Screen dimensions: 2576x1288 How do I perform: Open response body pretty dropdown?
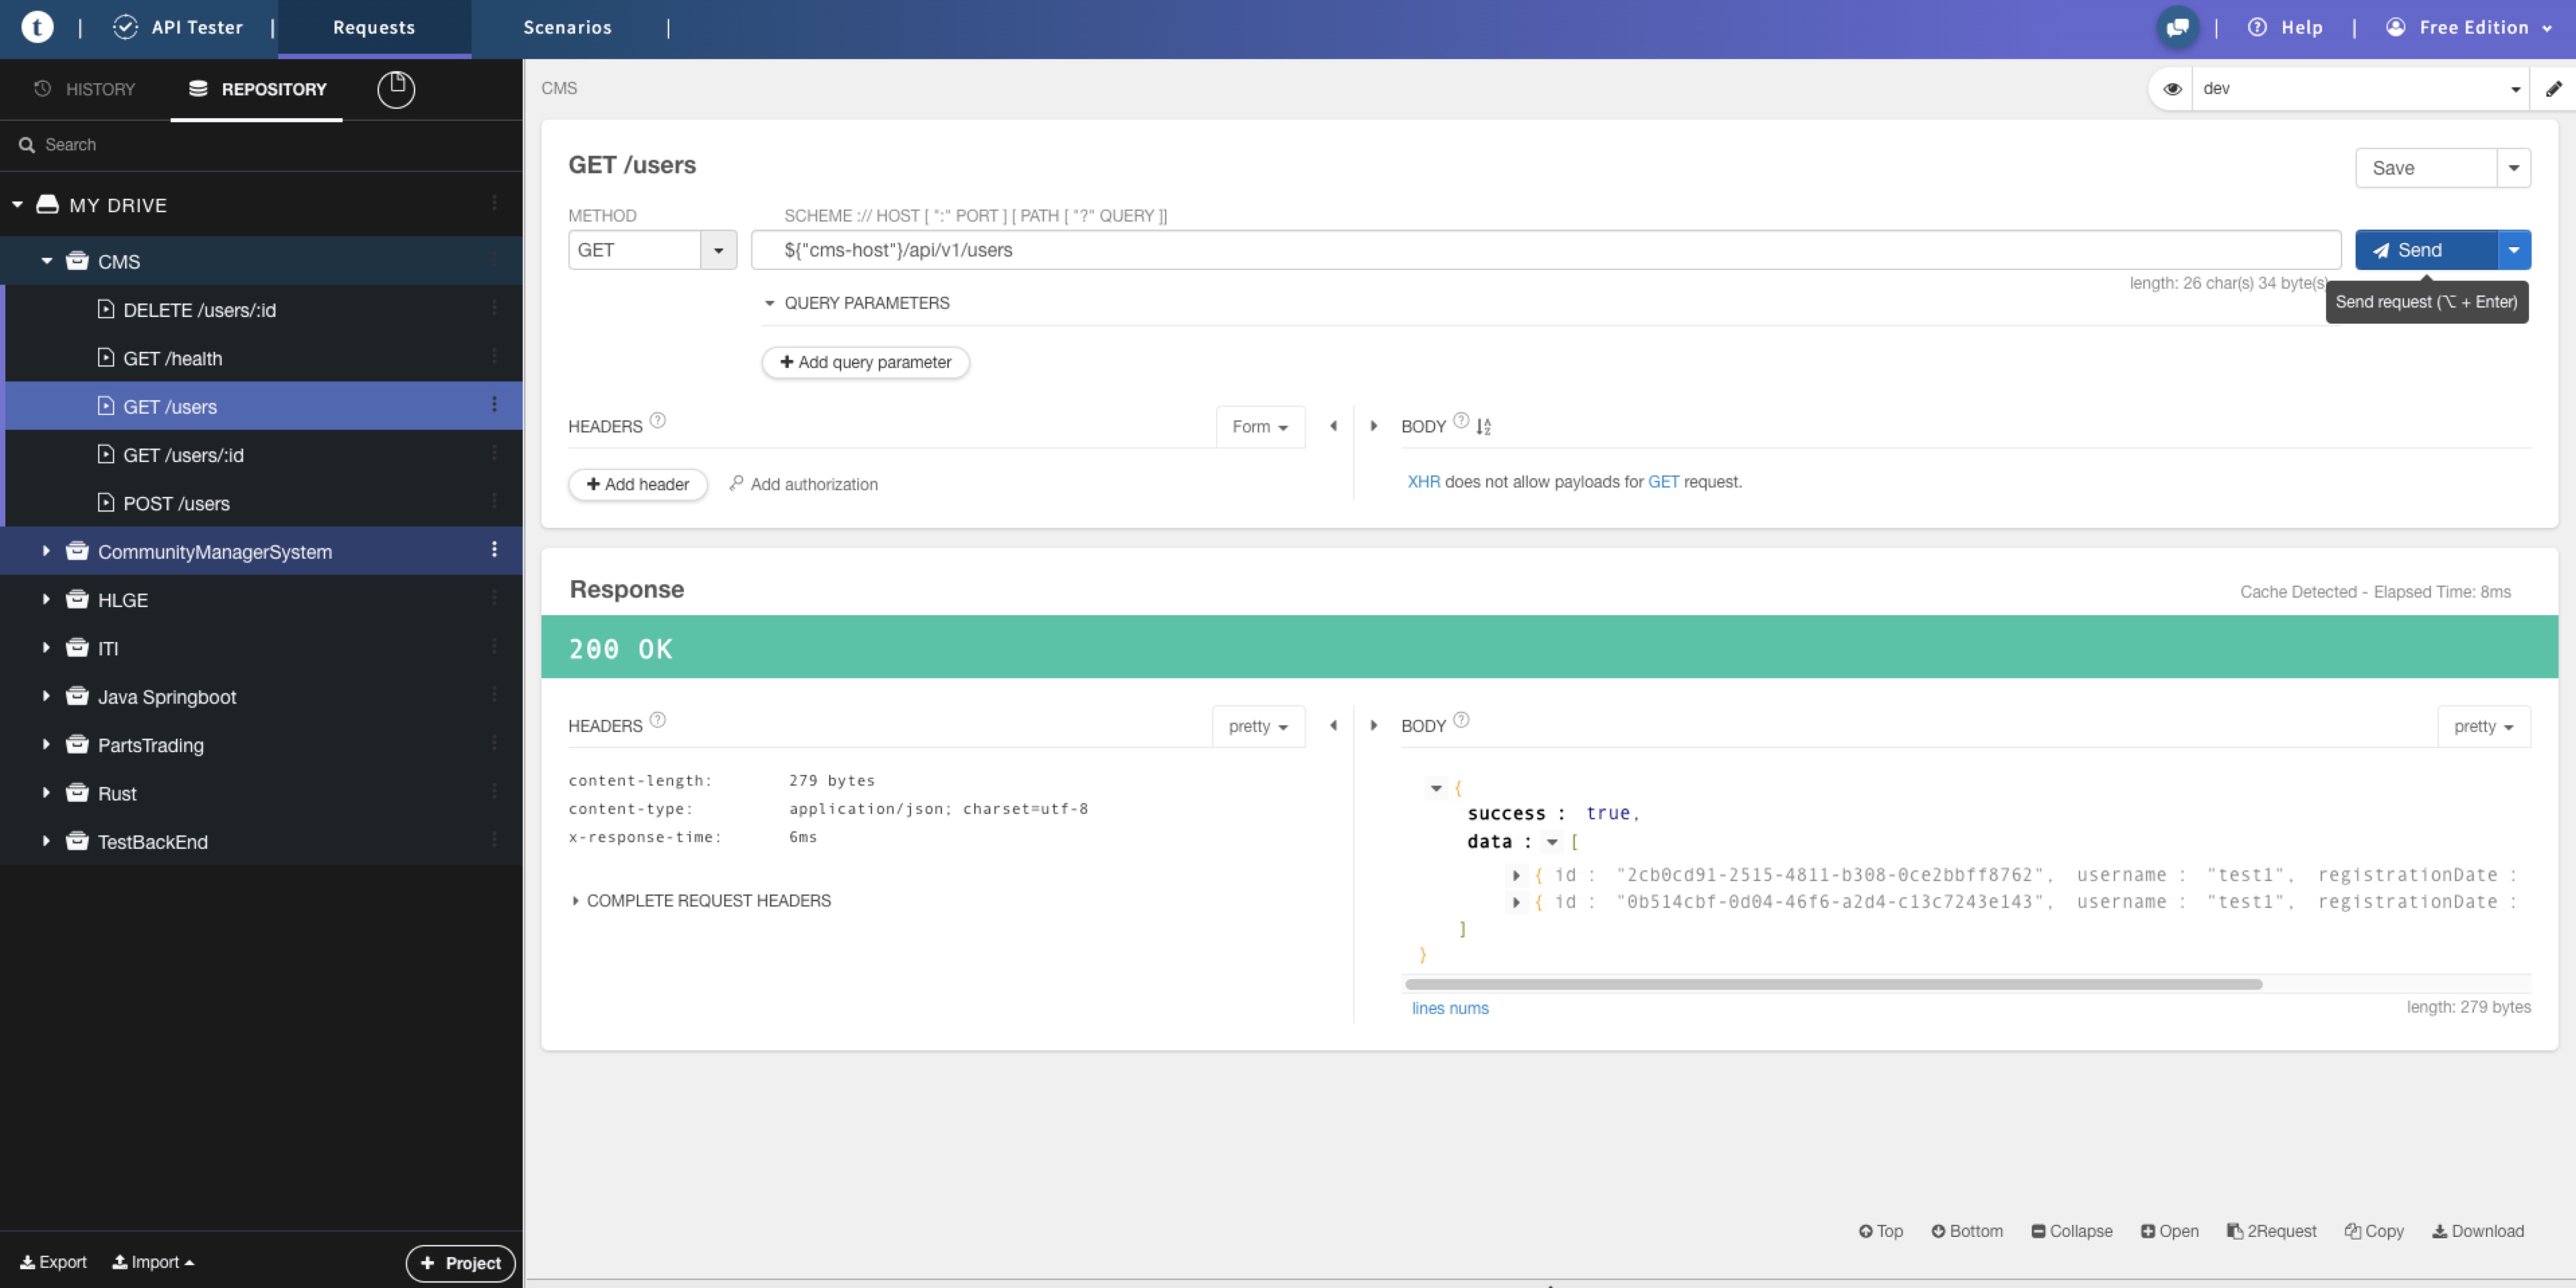[2483, 727]
